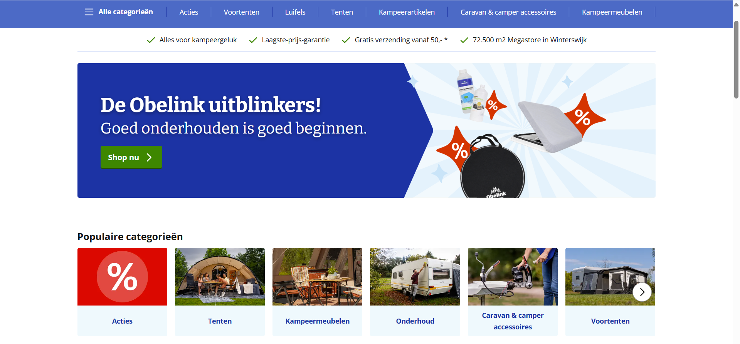
Task: Click the Goed onderhouden is goed beginnen subtitle
Action: (x=234, y=129)
